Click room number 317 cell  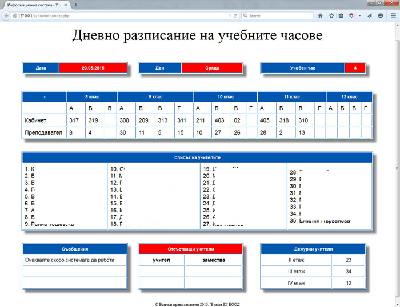click(76, 120)
